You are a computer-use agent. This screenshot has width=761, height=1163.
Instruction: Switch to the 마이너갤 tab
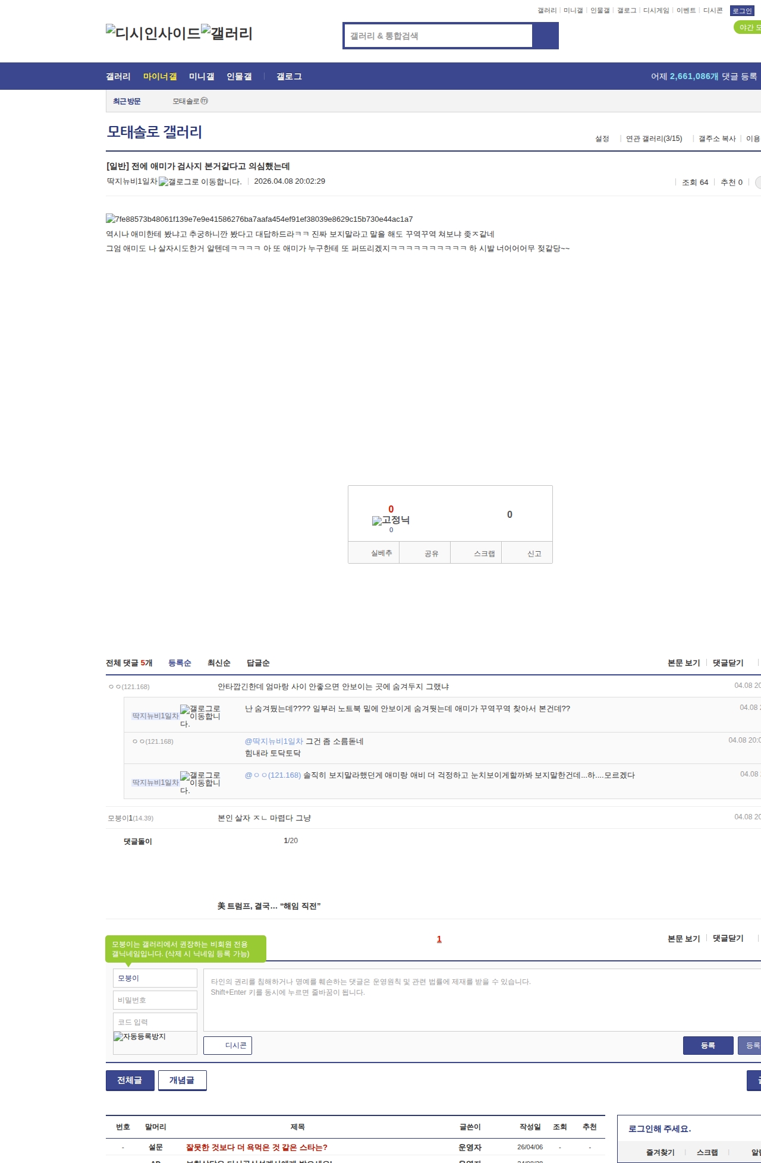pos(160,77)
